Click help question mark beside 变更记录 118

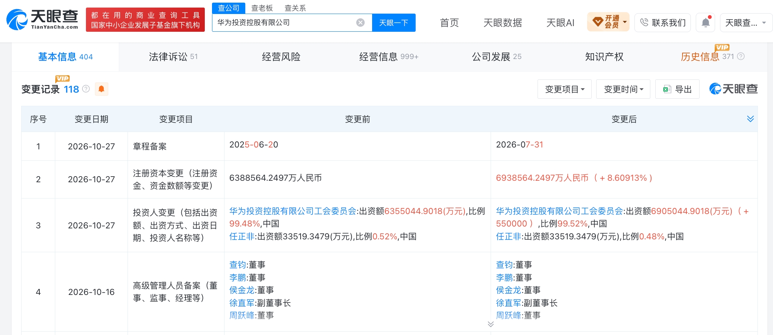point(86,89)
